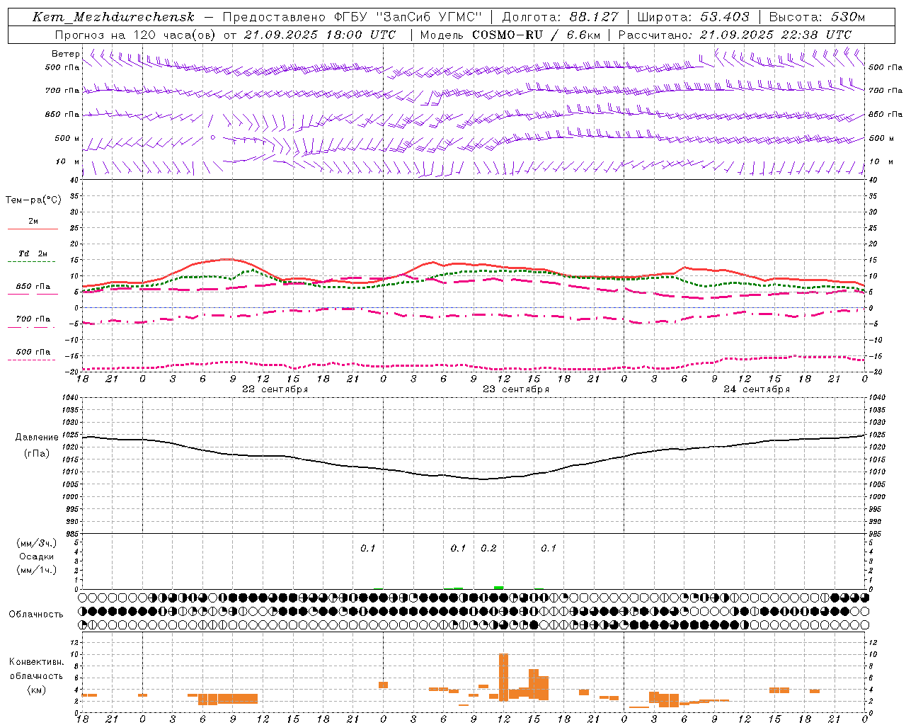906x725 pixels.
Task: Select the 22 сентября date label
Action: pos(275,389)
